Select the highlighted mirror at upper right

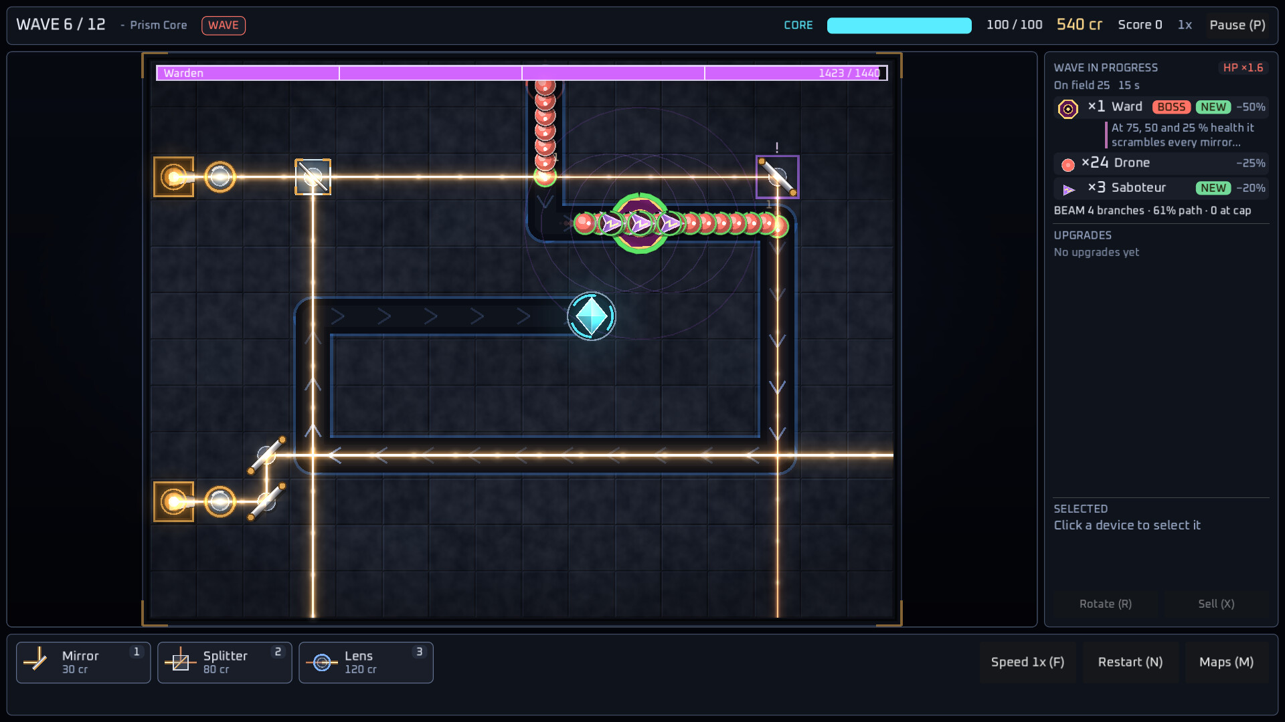(x=777, y=177)
